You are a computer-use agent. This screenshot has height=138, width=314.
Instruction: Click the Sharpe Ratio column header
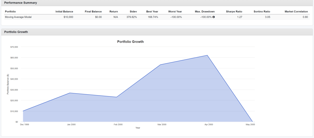tap(234, 11)
